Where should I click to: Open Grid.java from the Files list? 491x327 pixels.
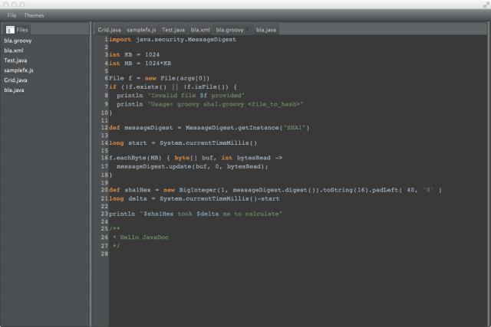pos(15,80)
